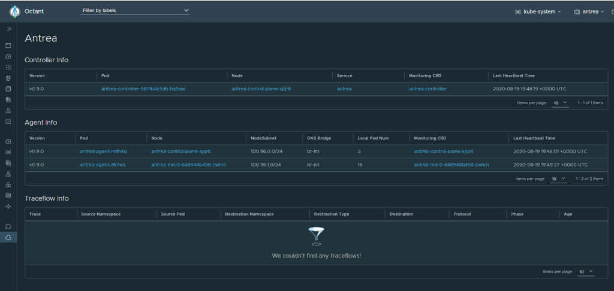614x291 pixels.
Task: Change items per page in Agent Info
Action: 558,178
